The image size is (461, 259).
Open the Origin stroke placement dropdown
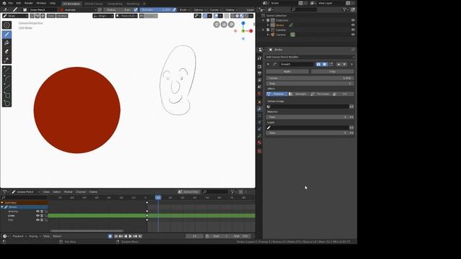tap(103, 16)
